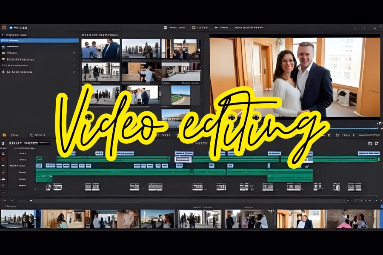Select the green field road landscape thumbnail
The image size is (383, 255).
(180, 95)
